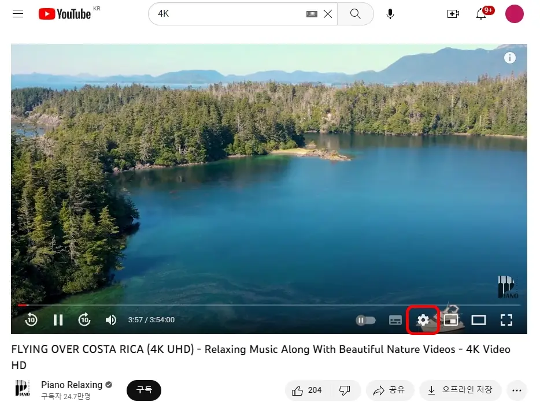540x402 pixels.
Task: Like the video (204)
Action: [307, 390]
